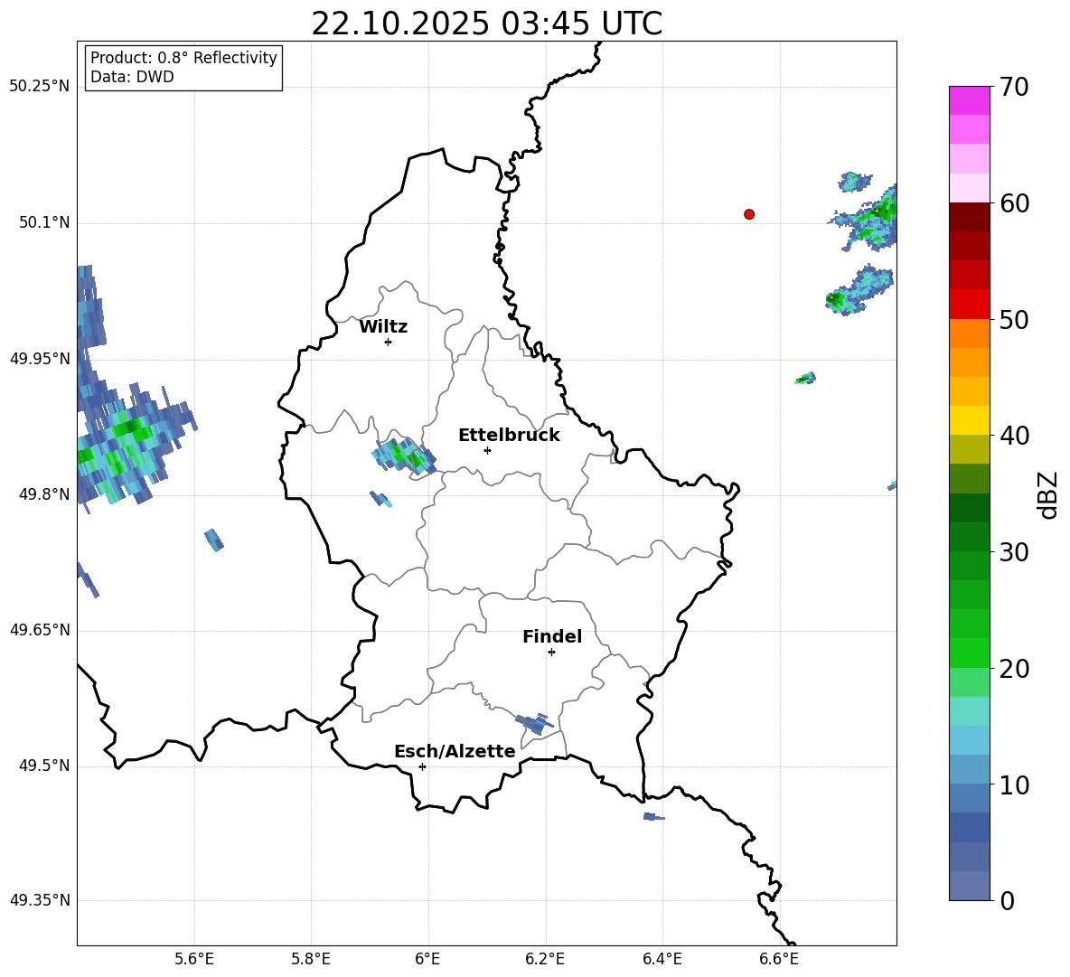The width and height of the screenshot is (1070, 977).
Task: Click the 49.5°N latitude label
Action: (44, 766)
